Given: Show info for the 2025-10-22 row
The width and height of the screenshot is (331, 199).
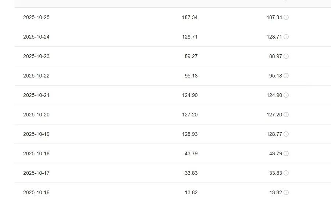Looking at the screenshot, I should (286, 76).
